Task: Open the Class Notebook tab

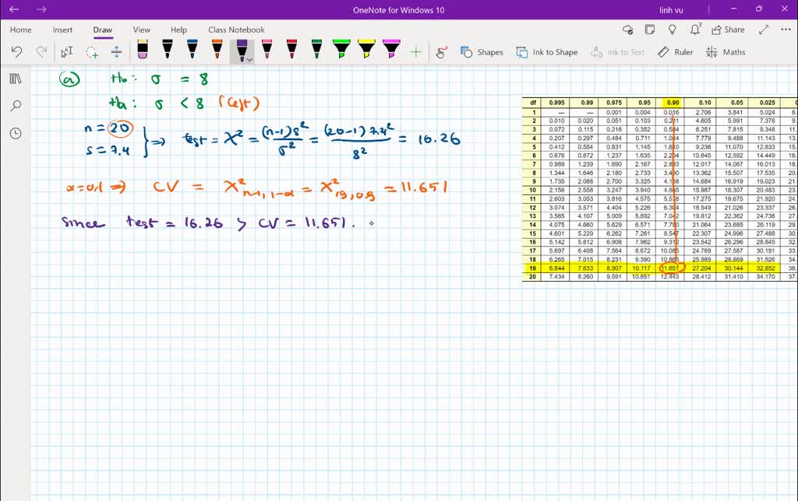Action: pos(236,30)
